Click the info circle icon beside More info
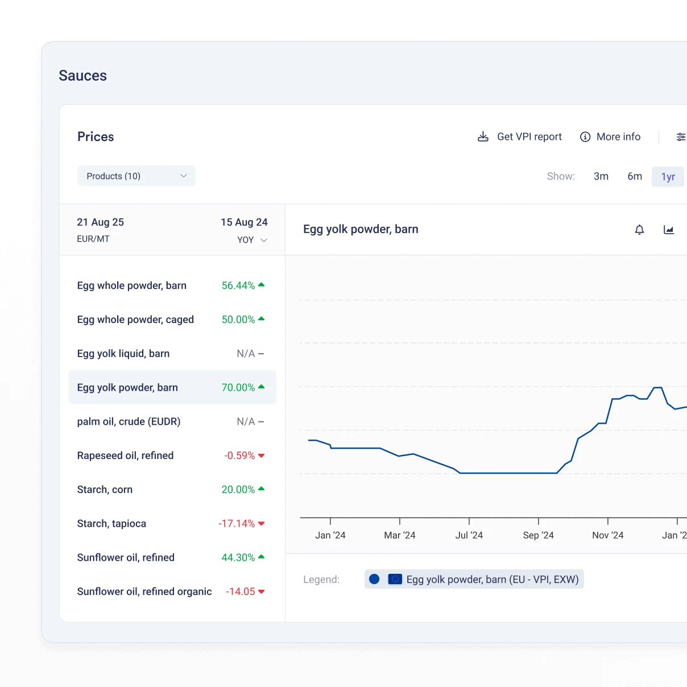The width and height of the screenshot is (687, 687). click(585, 136)
